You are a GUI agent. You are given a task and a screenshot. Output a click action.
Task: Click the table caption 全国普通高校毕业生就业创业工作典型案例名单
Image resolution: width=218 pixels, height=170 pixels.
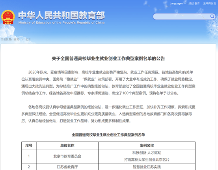point(108,135)
